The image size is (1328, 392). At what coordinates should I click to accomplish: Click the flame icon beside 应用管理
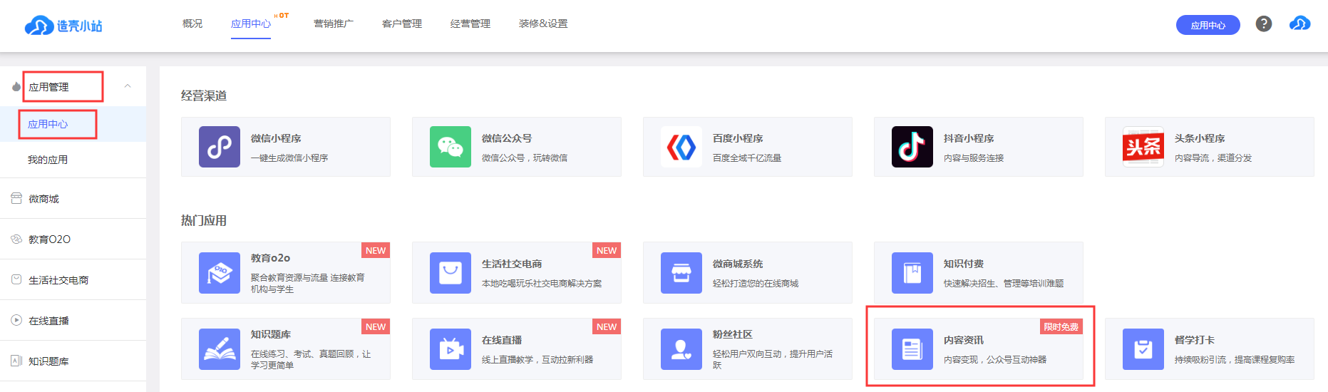pyautogui.click(x=16, y=87)
